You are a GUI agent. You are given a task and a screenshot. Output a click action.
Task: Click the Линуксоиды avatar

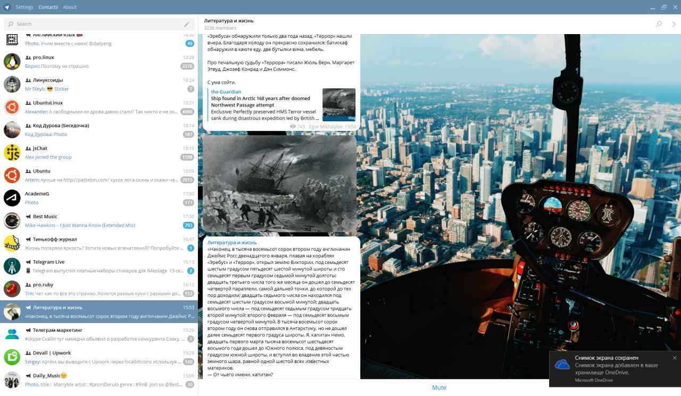click(12, 84)
